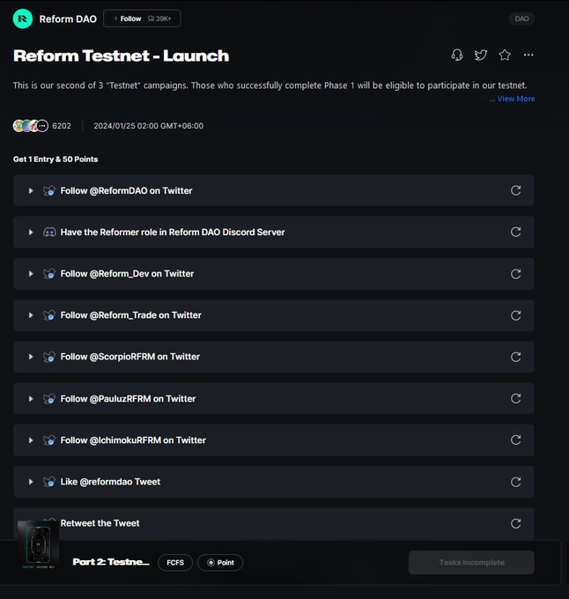Click Twitter icon beside Follow @ReformDAO
The image size is (569, 599).
(49, 190)
